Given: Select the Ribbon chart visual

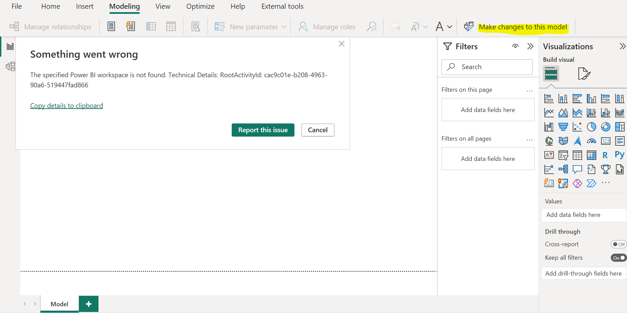Looking at the screenshot, I should point(620,113).
